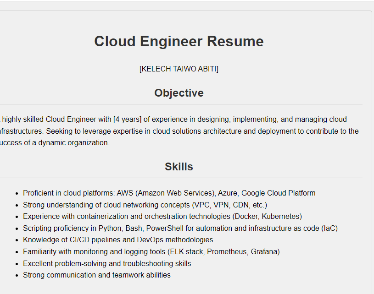This screenshot has height=294, width=374.
Task: Click the 'success of a dynamic organization' line
Action: 55,142
